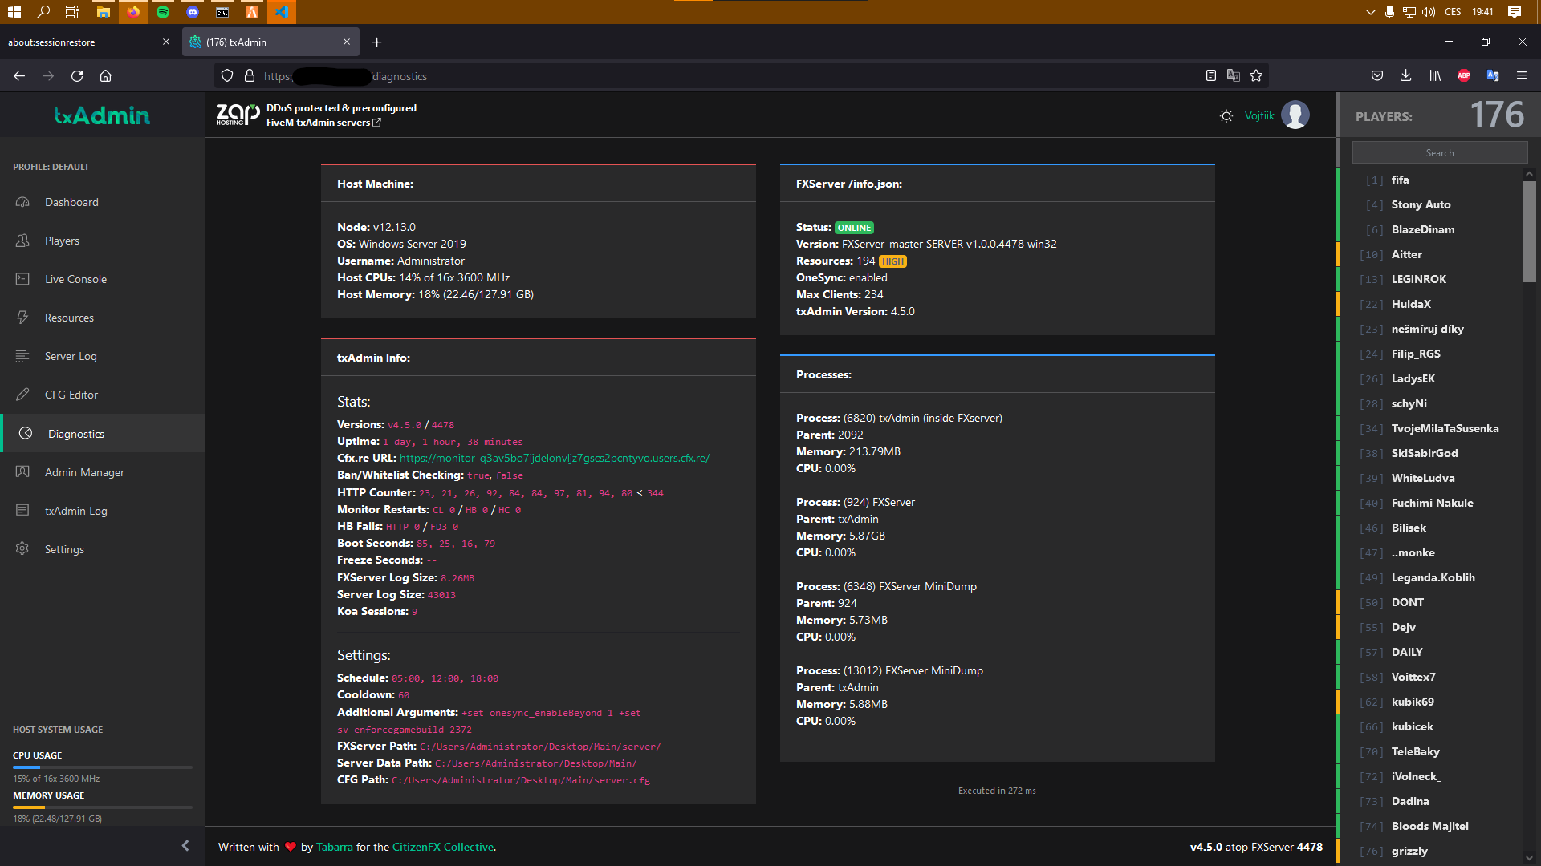The width and height of the screenshot is (1541, 866).
Task: Click the Tabarra author link
Action: tap(334, 847)
